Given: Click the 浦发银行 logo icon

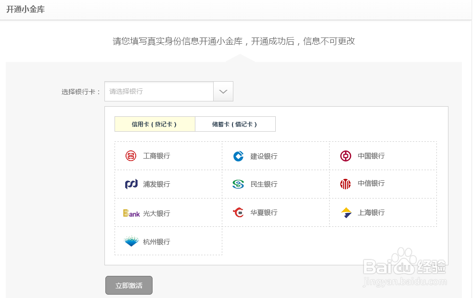Looking at the screenshot, I should click(x=131, y=184).
